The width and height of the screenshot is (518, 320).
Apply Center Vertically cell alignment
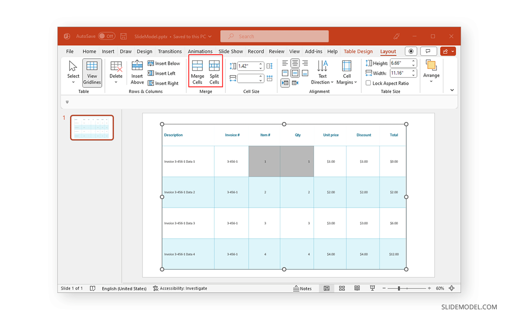pyautogui.click(x=295, y=73)
